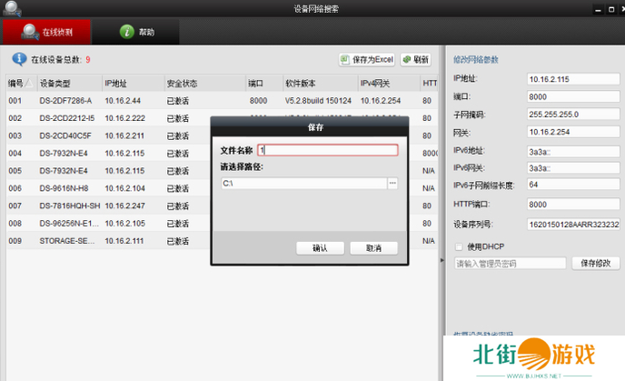Browse path with the ellipsis button

392,183
